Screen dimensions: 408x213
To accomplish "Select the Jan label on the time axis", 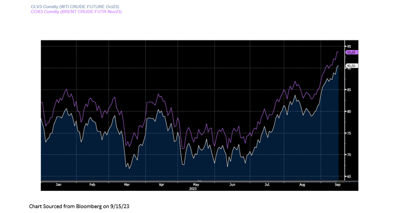I will coord(59,184).
